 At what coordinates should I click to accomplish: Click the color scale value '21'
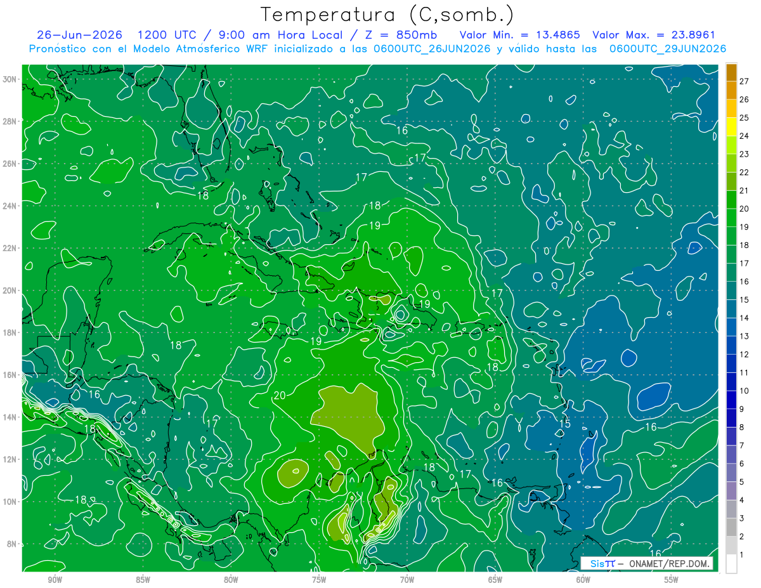[x=745, y=190]
